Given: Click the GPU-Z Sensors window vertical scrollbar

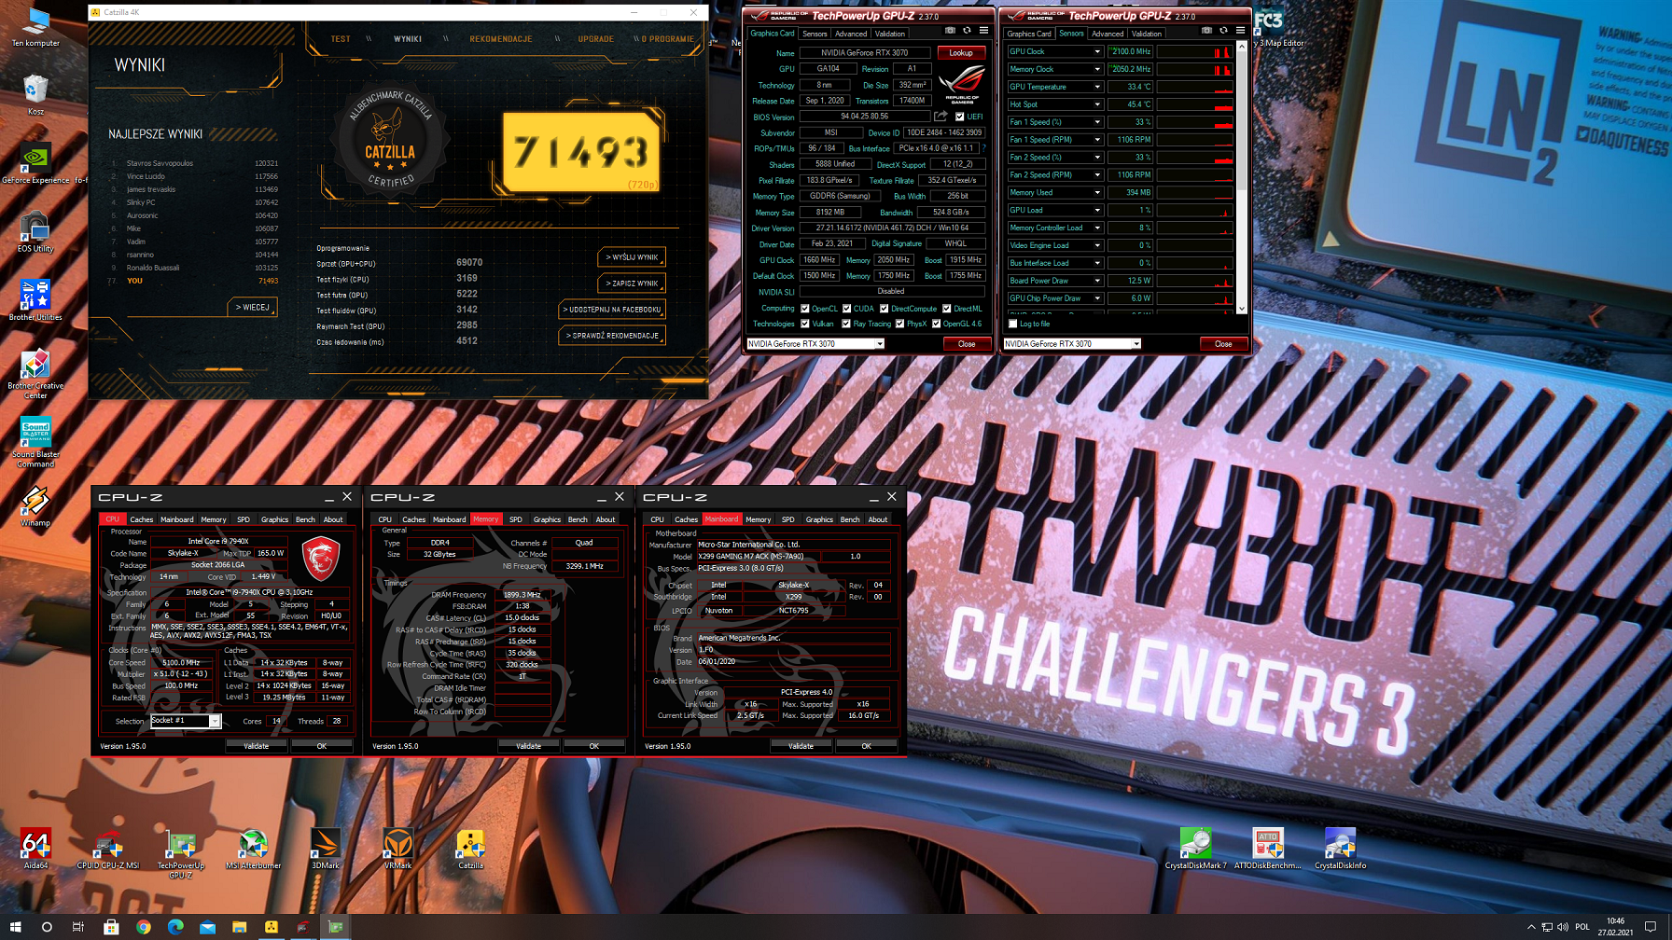Looking at the screenshot, I should (1242, 177).
